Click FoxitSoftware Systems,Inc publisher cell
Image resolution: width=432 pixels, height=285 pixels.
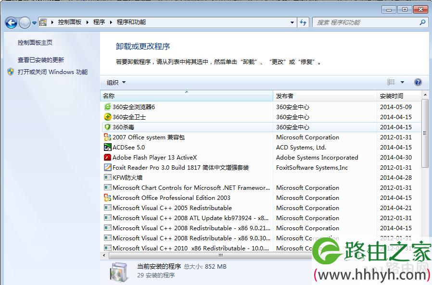[x=312, y=167]
